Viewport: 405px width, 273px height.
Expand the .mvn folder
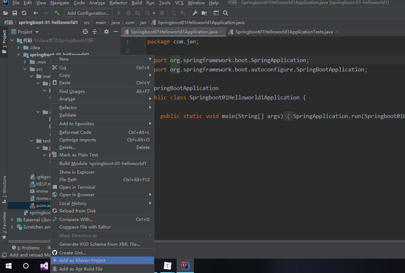coord(25,62)
